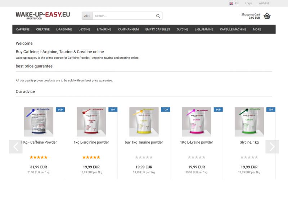This screenshot has height=198, width=288.
Task: Show previous products with left carousel arrow
Action: pos(16,147)
